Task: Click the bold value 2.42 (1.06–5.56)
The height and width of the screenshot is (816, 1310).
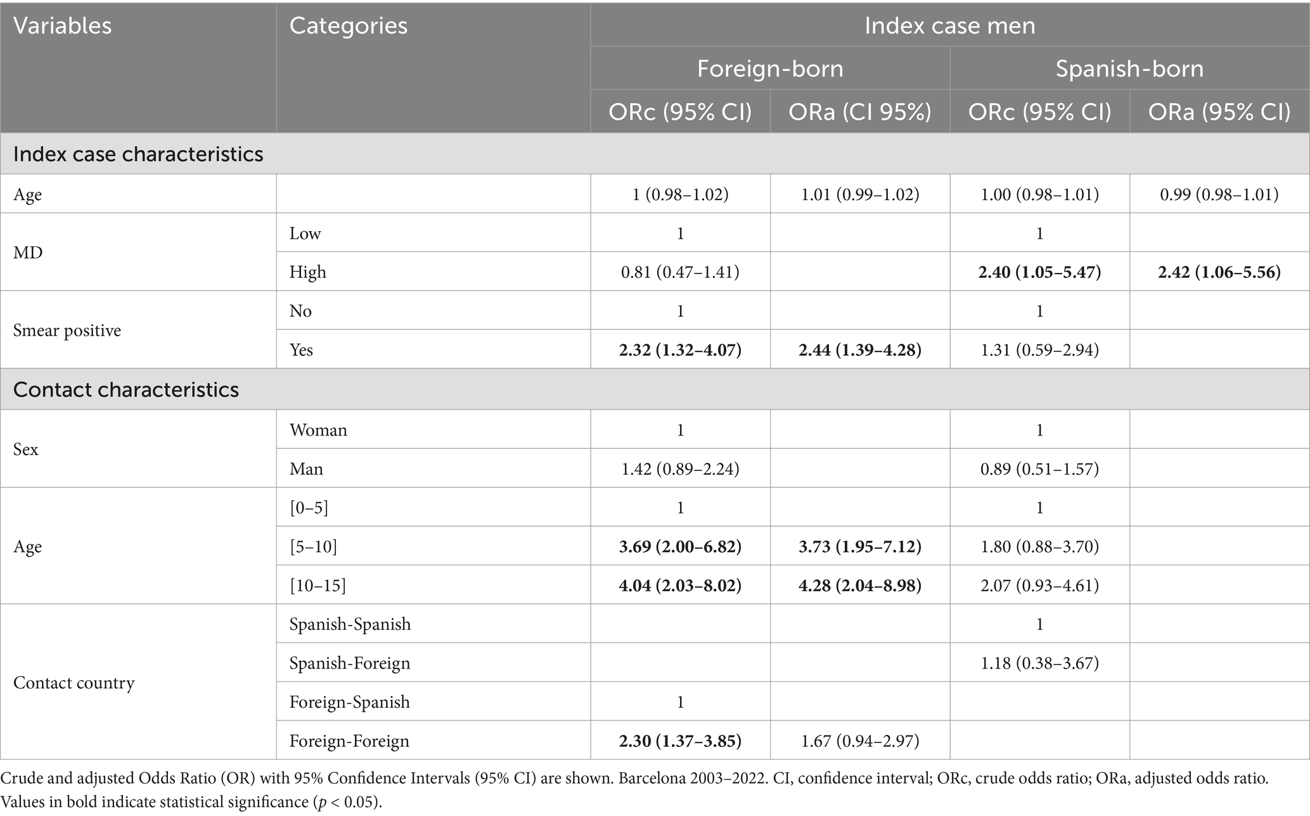Action: pos(1219,272)
